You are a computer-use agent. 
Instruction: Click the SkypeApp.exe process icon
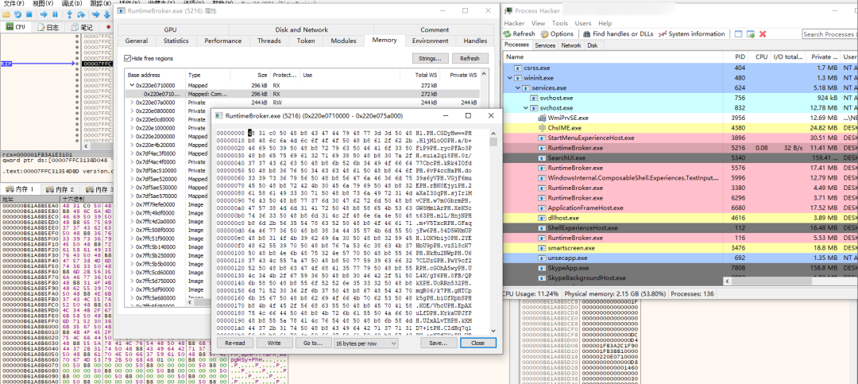(x=543, y=268)
